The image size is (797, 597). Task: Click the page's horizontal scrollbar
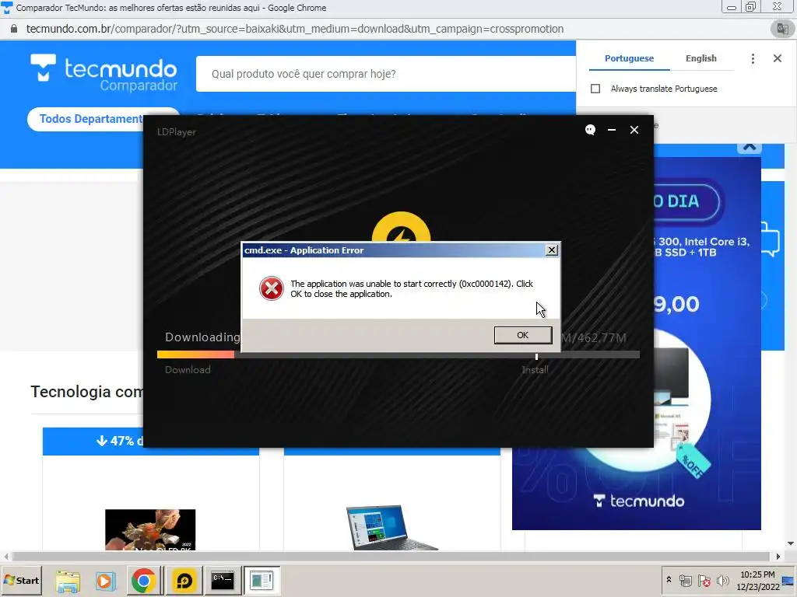pos(391,557)
